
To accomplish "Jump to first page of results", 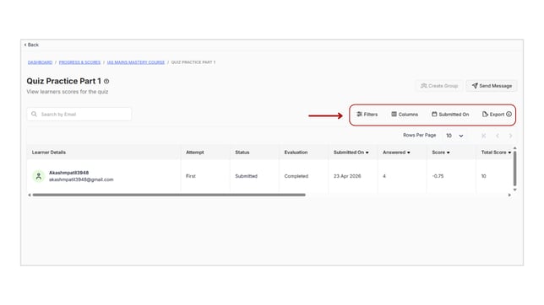I will coord(484,136).
